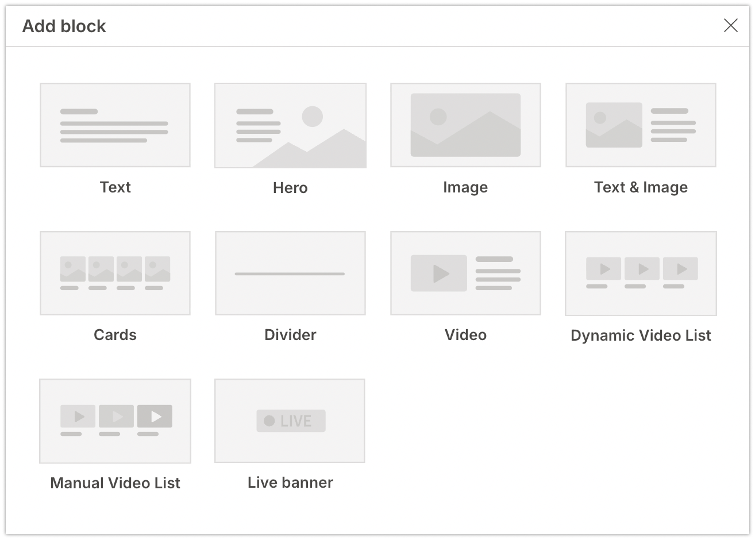This screenshot has width=755, height=540.
Task: Select the Text block thumbnail
Action: [115, 125]
